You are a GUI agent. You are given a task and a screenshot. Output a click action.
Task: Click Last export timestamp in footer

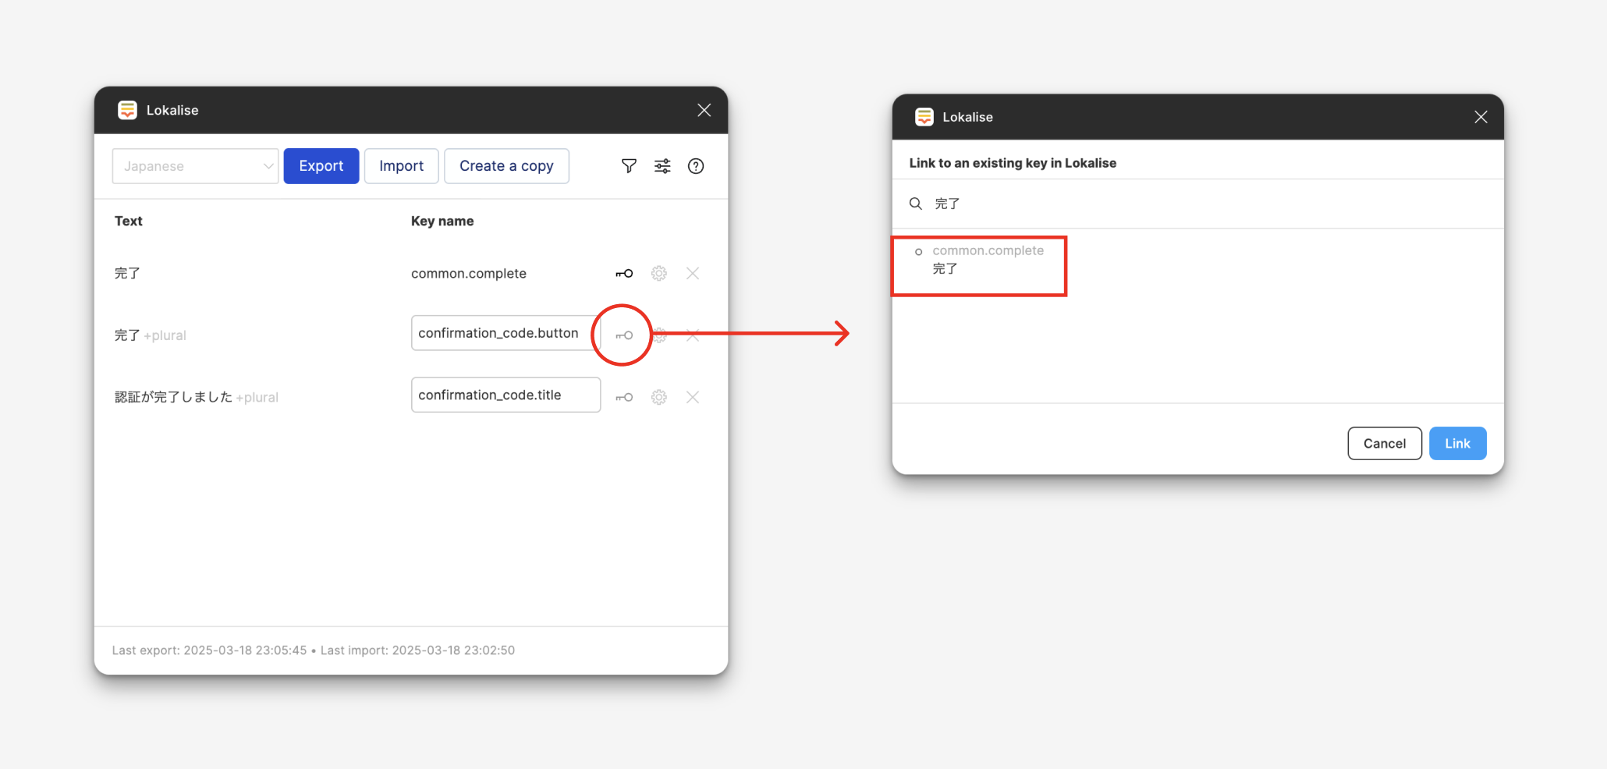tap(209, 650)
